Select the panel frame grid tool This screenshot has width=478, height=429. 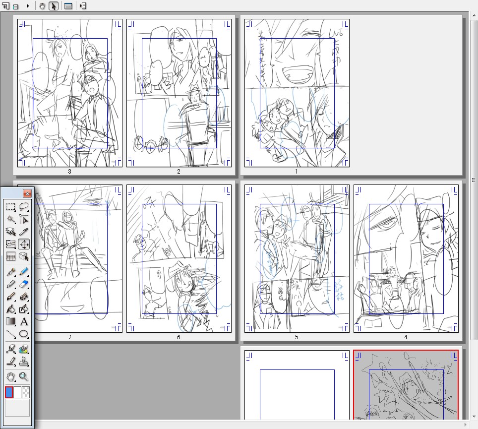[x=11, y=257]
